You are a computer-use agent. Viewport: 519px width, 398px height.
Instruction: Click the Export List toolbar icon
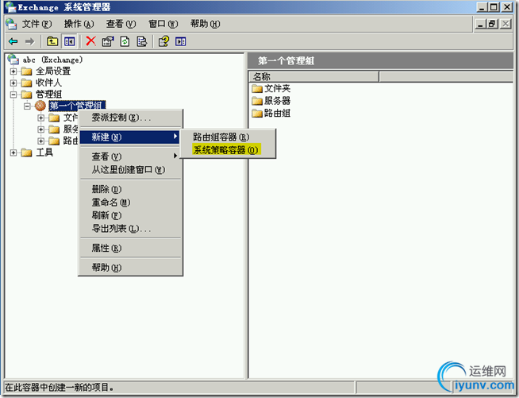click(x=142, y=41)
